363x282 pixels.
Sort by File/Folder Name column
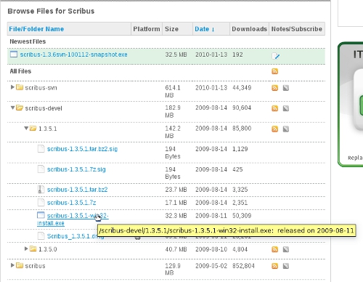point(36,29)
